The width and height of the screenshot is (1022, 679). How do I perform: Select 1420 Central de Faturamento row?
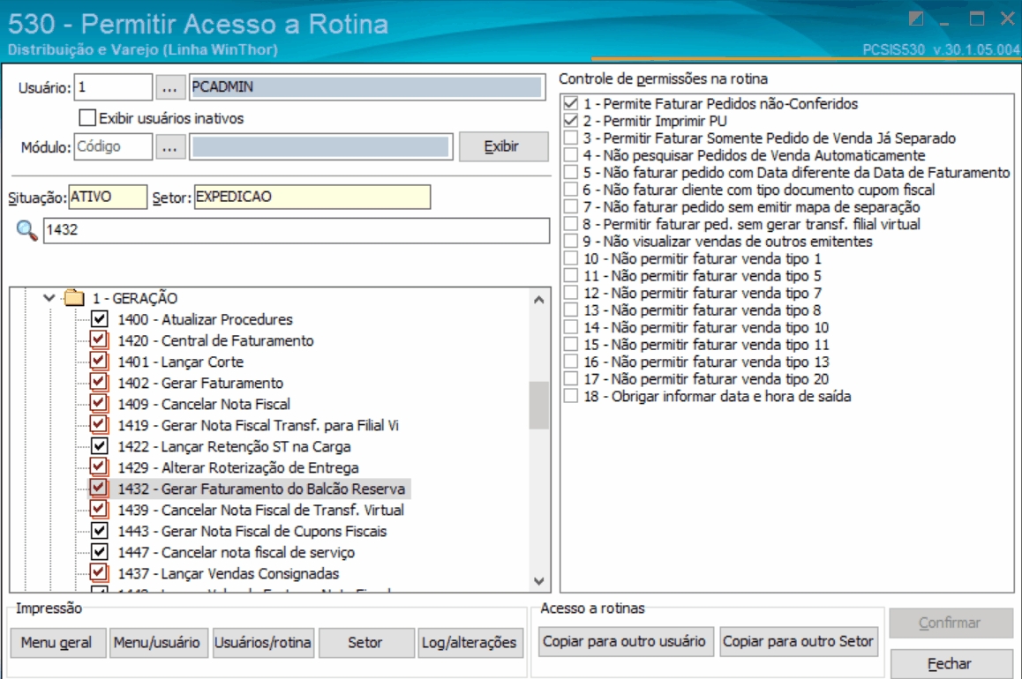coord(215,340)
